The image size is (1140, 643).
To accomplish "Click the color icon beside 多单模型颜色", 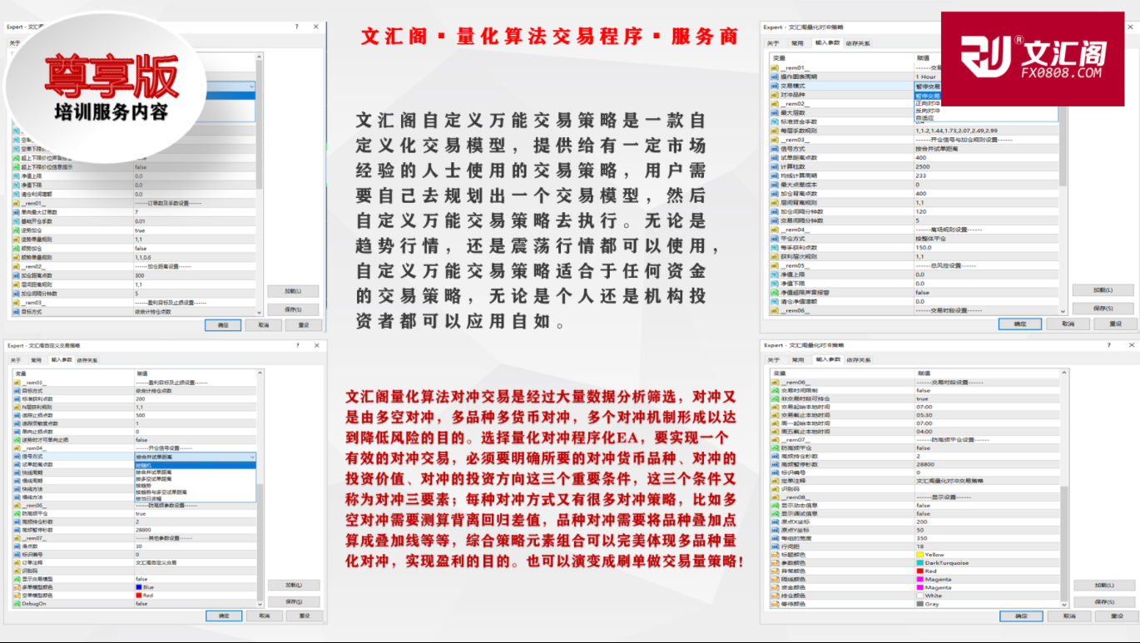I will pos(16,587).
